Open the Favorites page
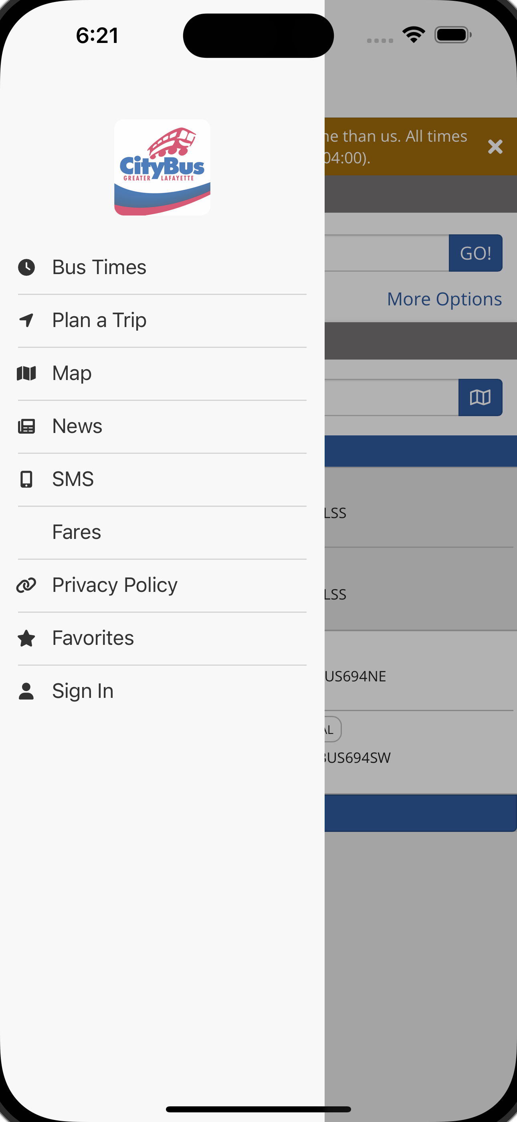The height and width of the screenshot is (1122, 517). point(162,638)
